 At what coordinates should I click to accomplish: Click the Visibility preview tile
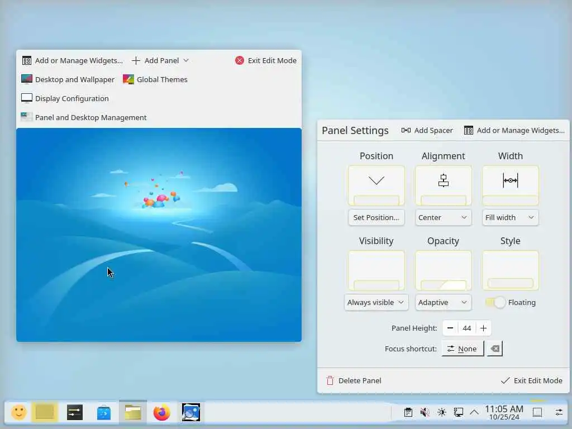coord(376,271)
